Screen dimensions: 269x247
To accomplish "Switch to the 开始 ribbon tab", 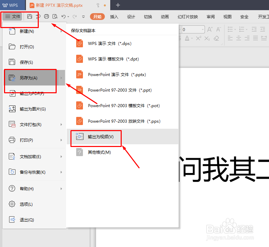I will [97, 17].
